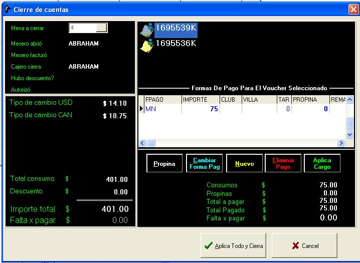Click TAR column header
Screen dimensions: 360x263
(x=284, y=100)
